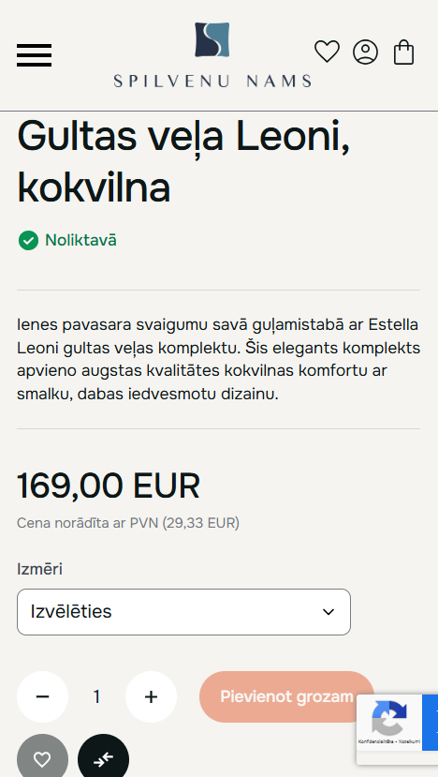Click the 169,00 EUR price text
This screenshot has width=438, height=777.
click(x=109, y=486)
